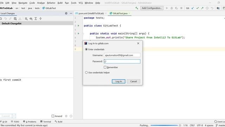Close the Log In to gitlab.com dialog
225x127 pixels.
click(x=138, y=43)
